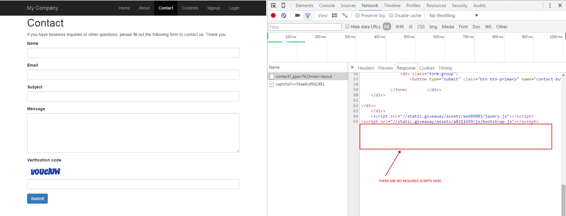The image size is (566, 216).
Task: Select contact?_pjax request row
Action: pyautogui.click(x=307, y=76)
